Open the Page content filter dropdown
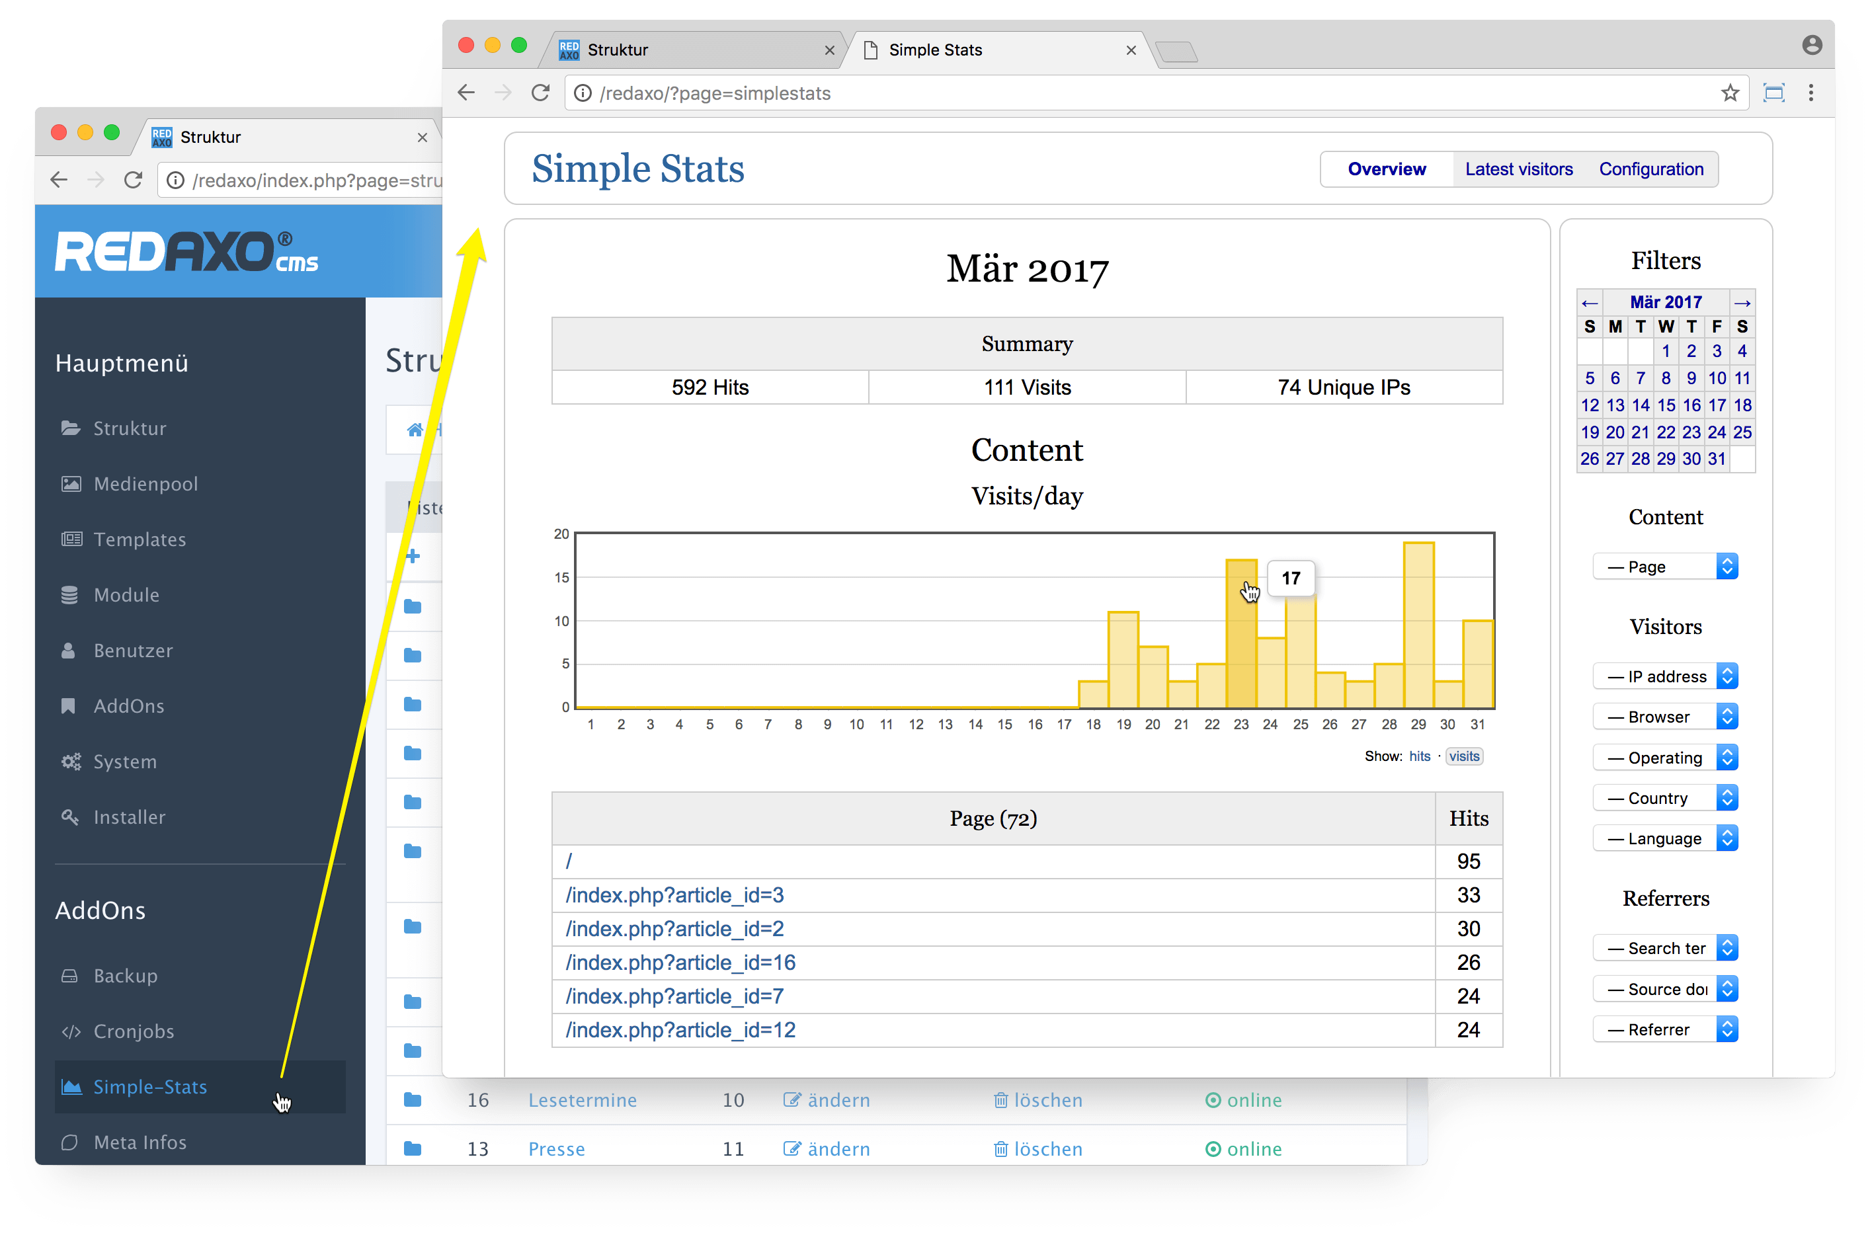The width and height of the screenshot is (1870, 1235). coord(1664,567)
